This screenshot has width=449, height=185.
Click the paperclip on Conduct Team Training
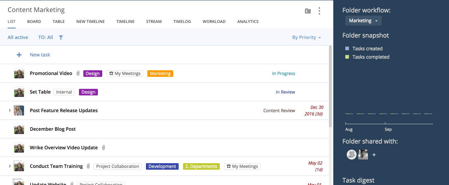click(88, 166)
